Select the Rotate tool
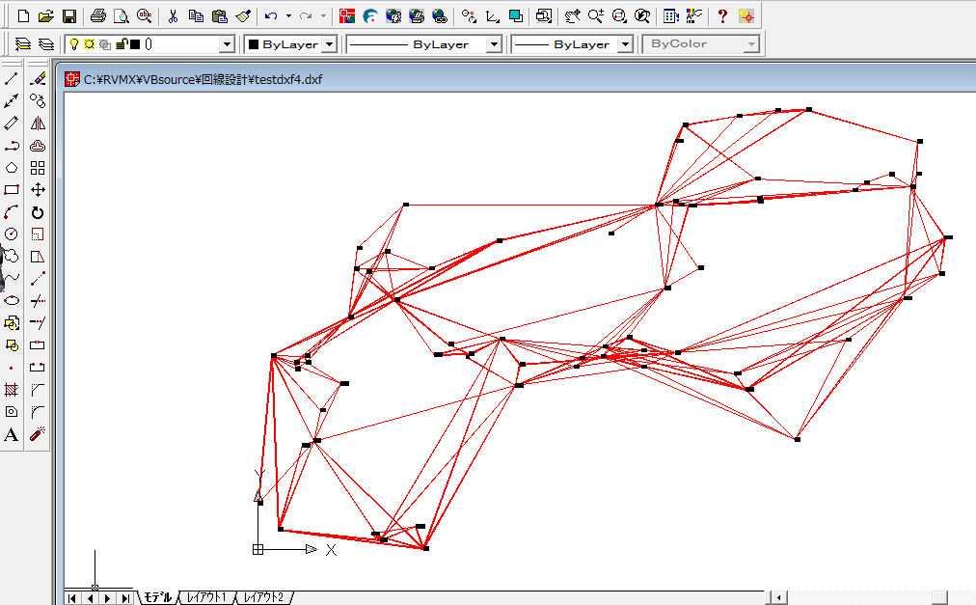The height and width of the screenshot is (605, 976). click(x=38, y=212)
